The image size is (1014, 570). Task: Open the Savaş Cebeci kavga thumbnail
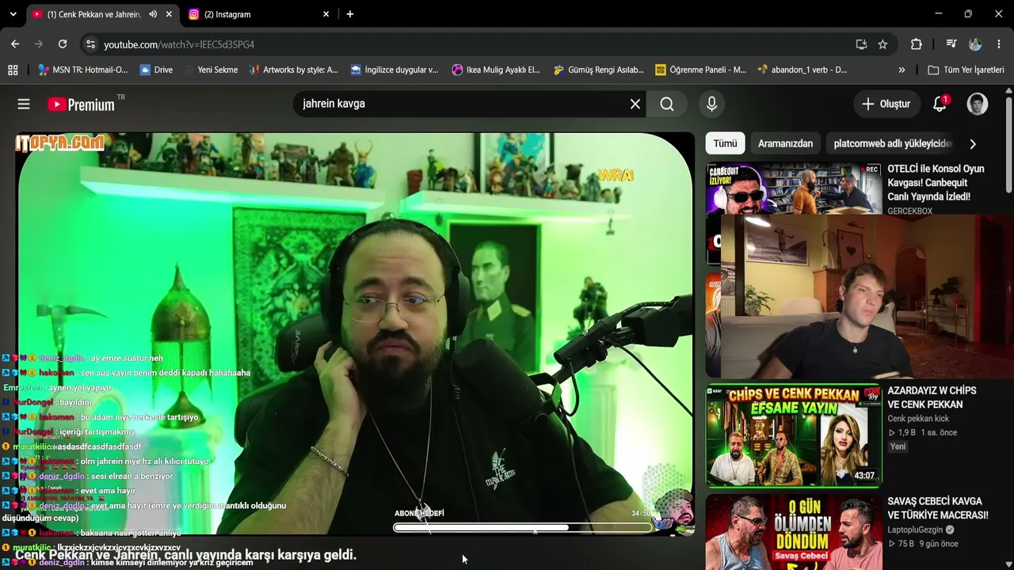tap(793, 532)
